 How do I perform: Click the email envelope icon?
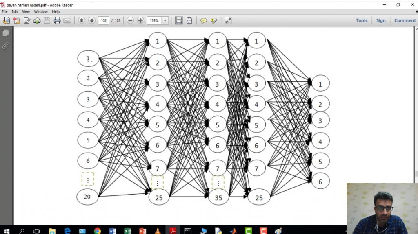point(67,20)
